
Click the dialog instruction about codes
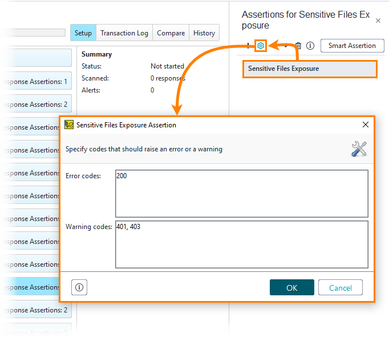point(144,149)
